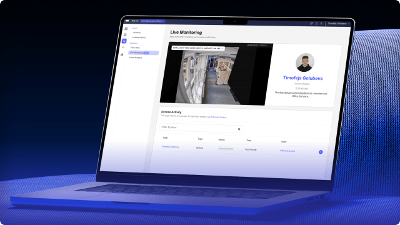Focus the Filter by door field
The image size is (400, 225).
[201, 127]
